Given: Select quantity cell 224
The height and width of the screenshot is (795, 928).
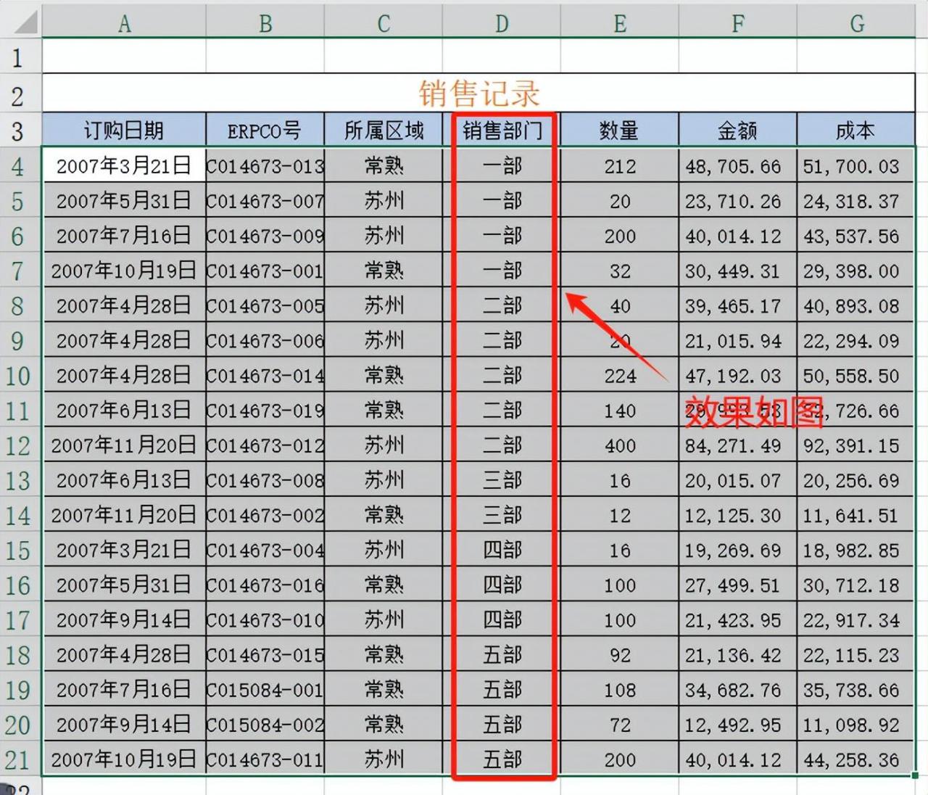Looking at the screenshot, I should click(x=620, y=375).
